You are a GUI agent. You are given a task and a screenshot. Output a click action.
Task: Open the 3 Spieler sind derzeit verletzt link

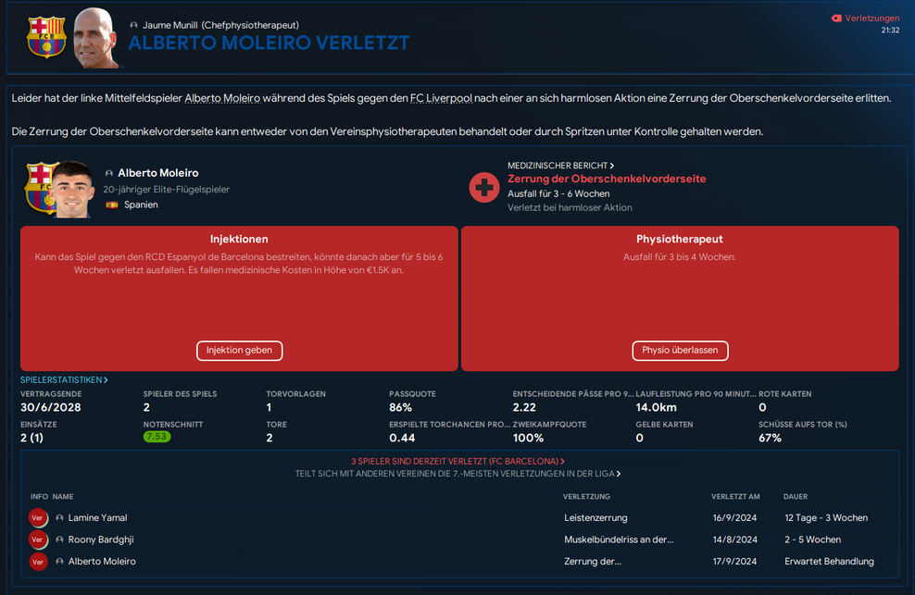click(457, 461)
